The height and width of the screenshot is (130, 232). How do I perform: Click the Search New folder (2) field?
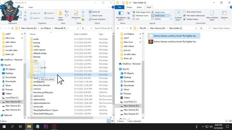click(x=219, y=28)
